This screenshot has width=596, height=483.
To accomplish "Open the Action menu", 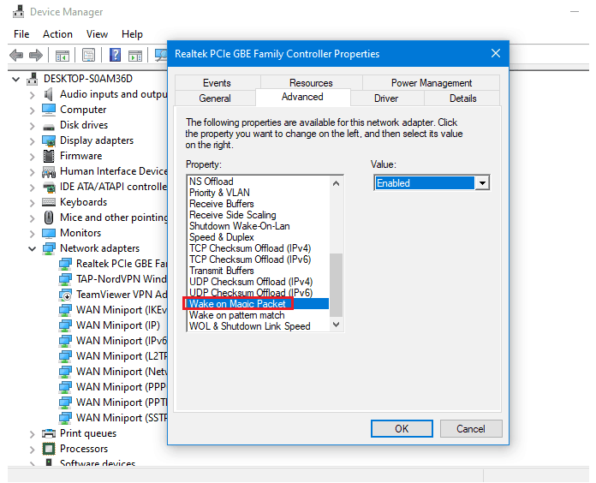I will tap(57, 34).
